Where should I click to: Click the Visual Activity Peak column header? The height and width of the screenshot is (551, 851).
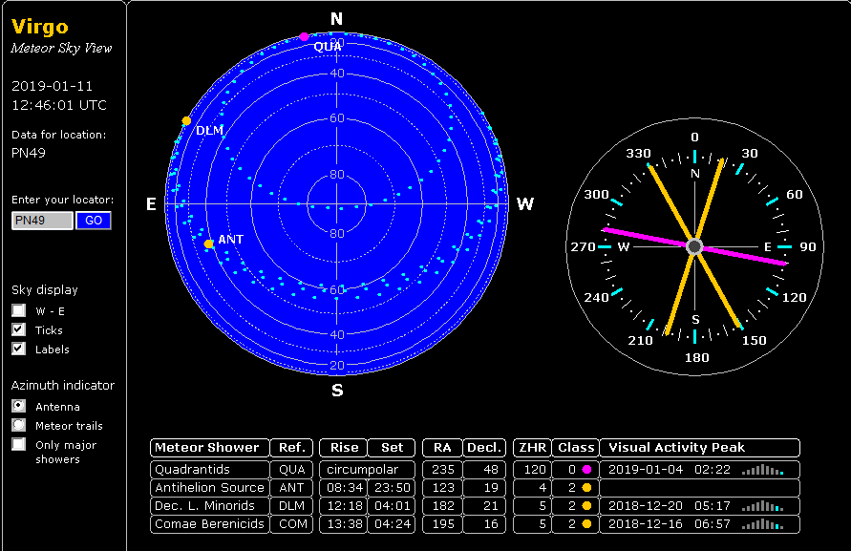(x=699, y=448)
